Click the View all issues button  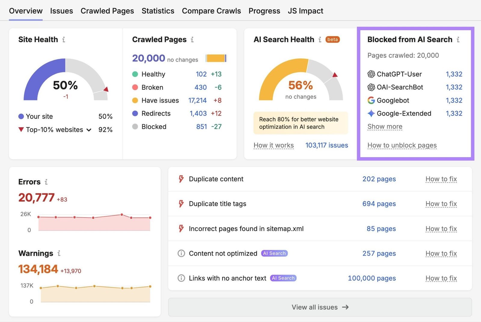coord(320,307)
